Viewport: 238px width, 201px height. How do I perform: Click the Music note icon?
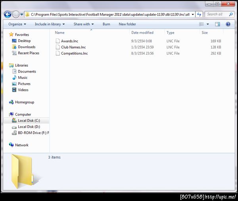pyautogui.click(x=14, y=77)
